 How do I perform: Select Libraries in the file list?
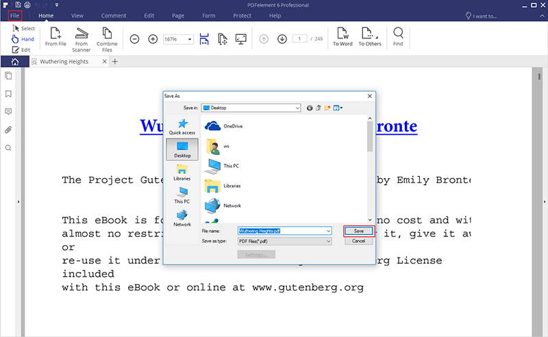223,186
